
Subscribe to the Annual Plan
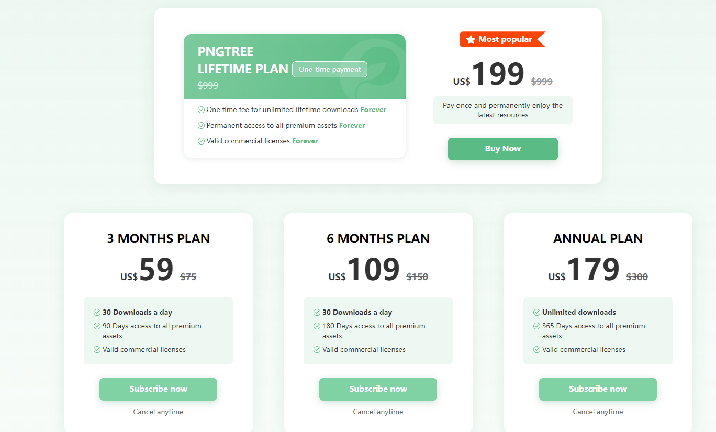coord(598,389)
